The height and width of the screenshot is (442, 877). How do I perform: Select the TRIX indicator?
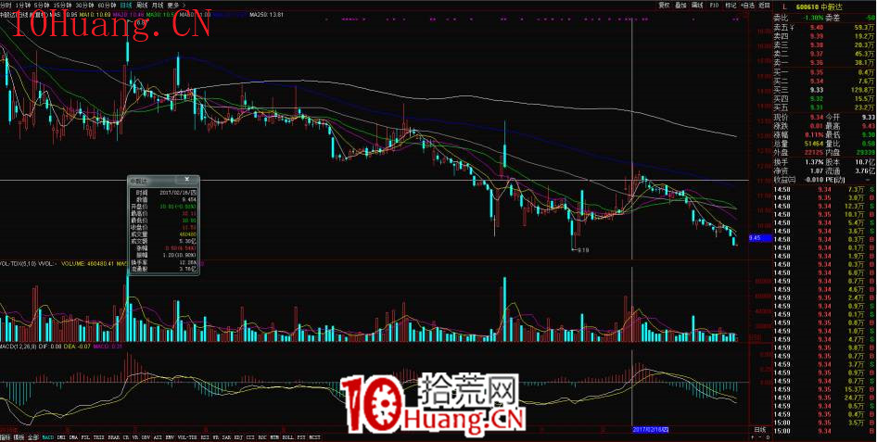(x=98, y=436)
